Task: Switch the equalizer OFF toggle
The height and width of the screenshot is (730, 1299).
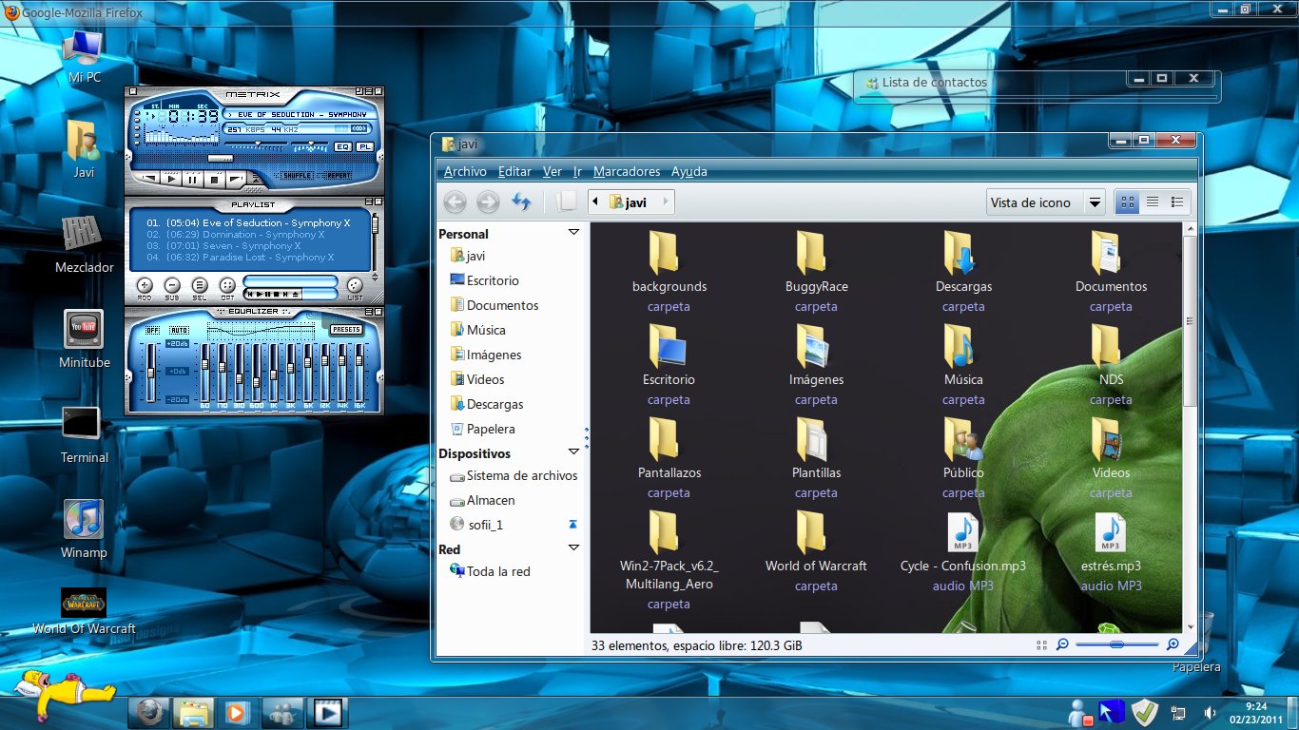Action: (153, 330)
